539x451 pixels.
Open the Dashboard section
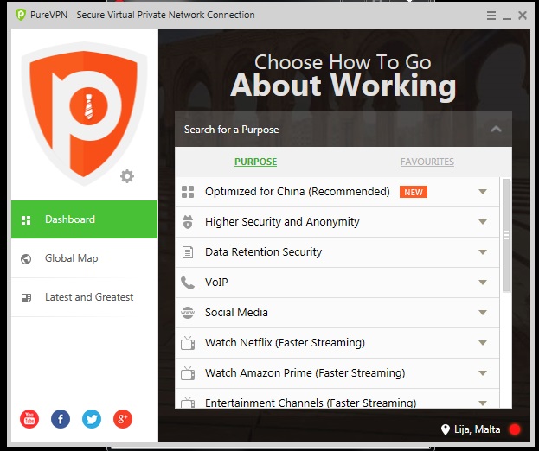(x=84, y=219)
